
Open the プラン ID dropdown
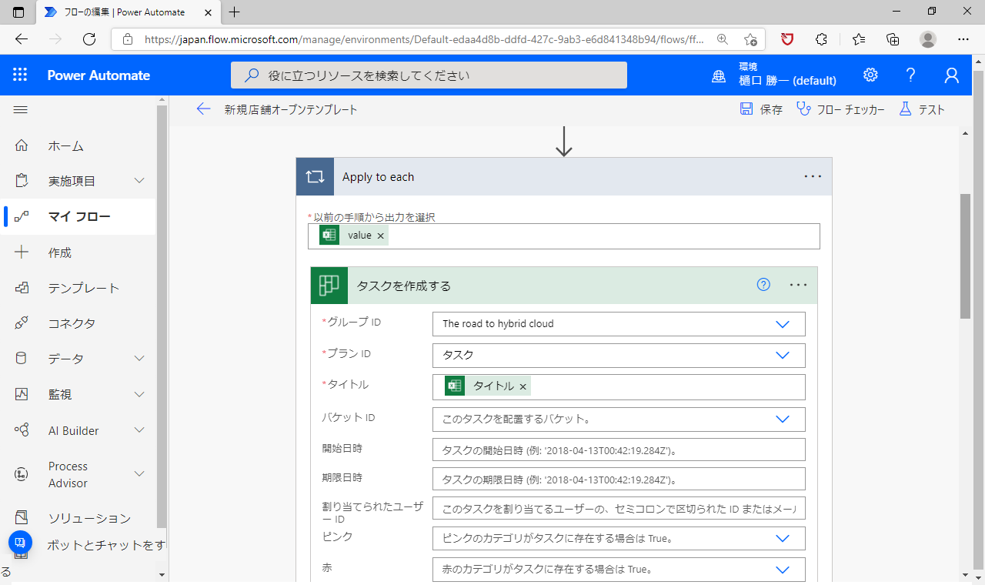(783, 355)
